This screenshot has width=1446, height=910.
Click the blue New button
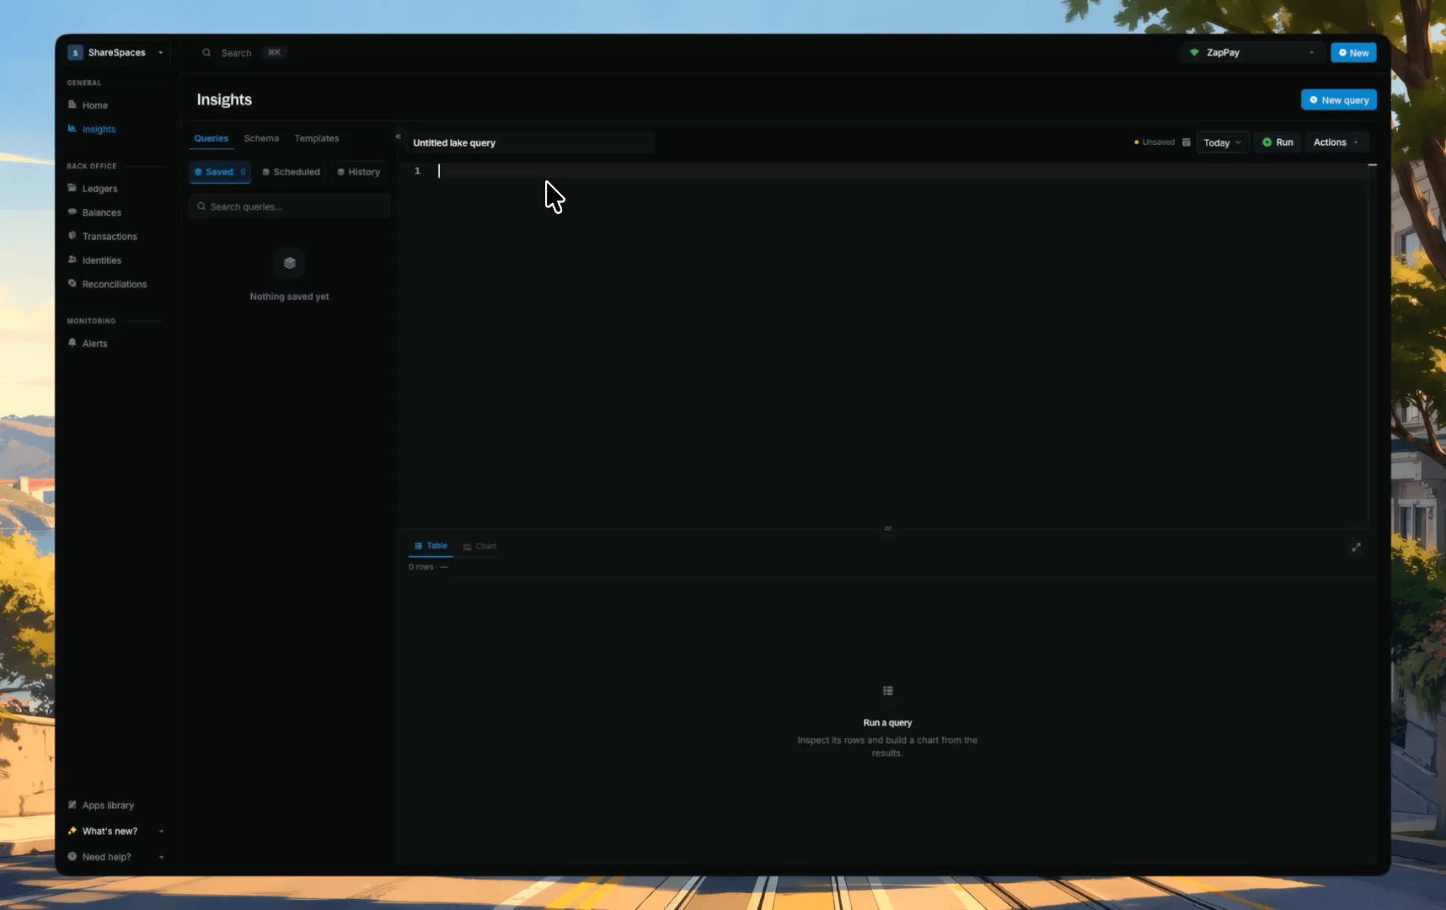coord(1353,52)
